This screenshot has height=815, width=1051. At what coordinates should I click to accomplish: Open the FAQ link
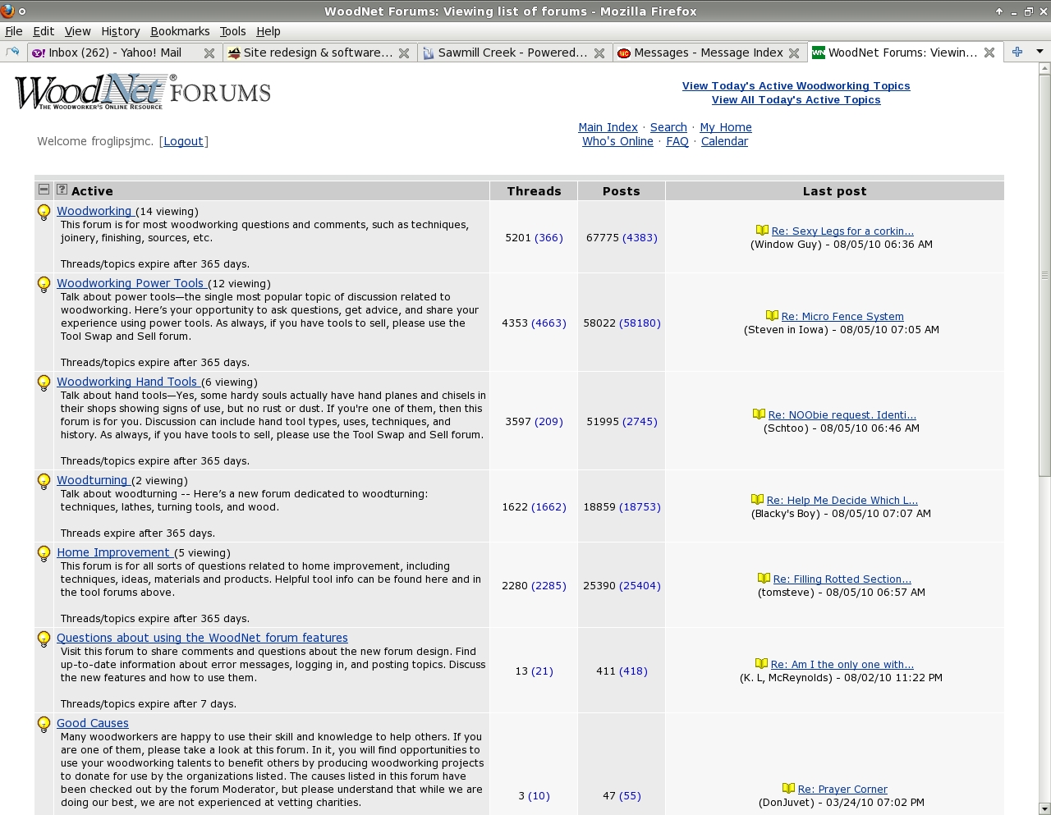click(x=677, y=141)
